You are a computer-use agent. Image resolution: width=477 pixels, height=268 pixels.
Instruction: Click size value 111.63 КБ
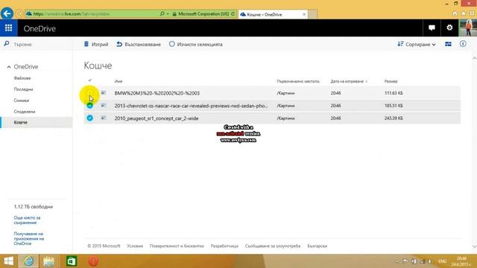click(x=394, y=93)
